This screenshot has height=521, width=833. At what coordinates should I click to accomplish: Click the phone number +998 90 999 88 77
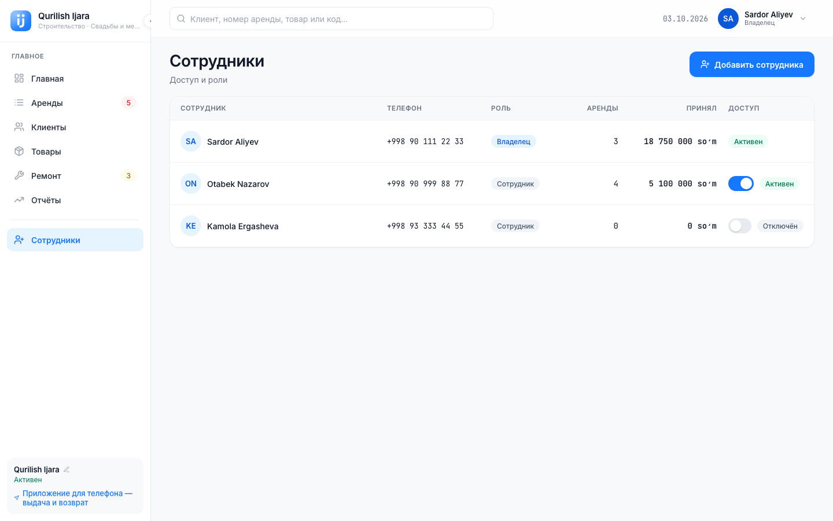425,184
